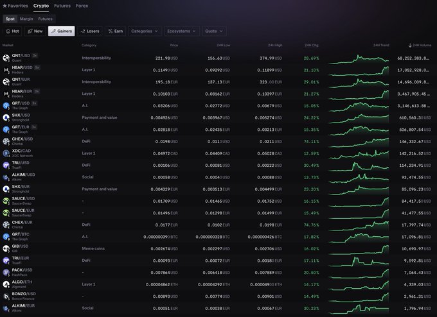Open the XDC/CAD 24H trend chart

coord(359,155)
